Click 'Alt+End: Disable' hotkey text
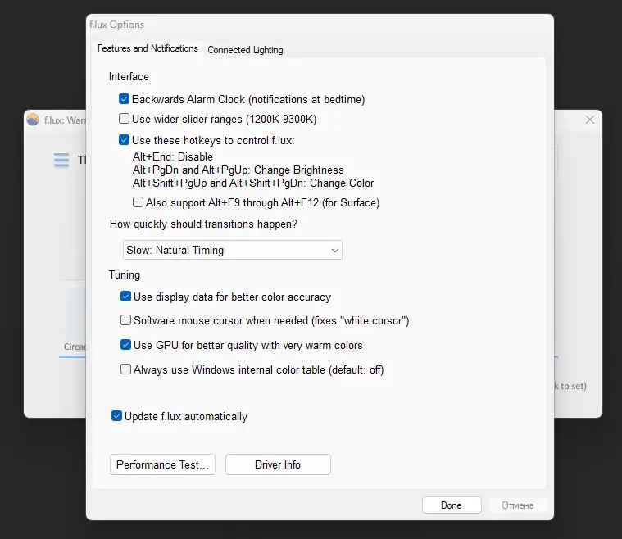This screenshot has height=539, width=622. pos(173,156)
